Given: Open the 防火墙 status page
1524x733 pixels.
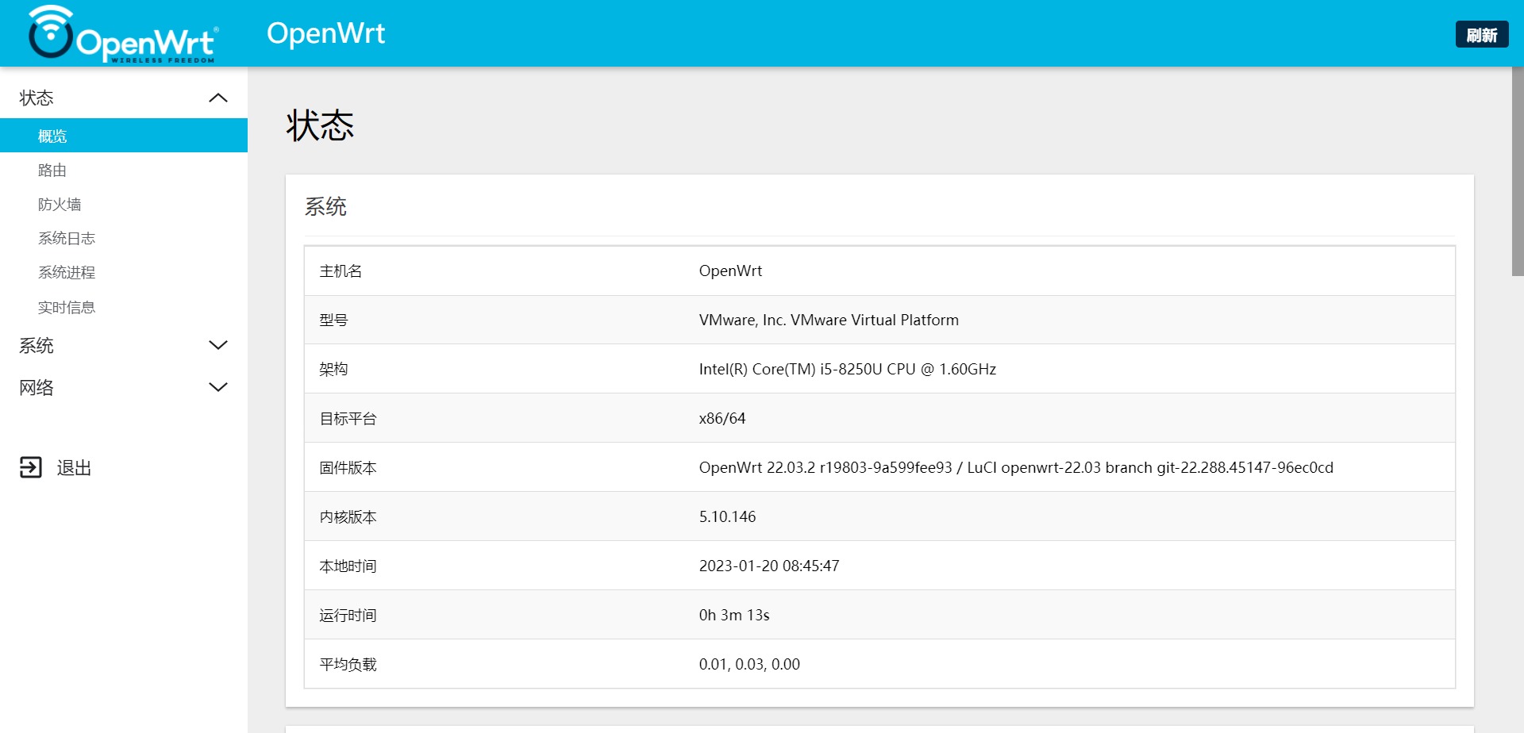Looking at the screenshot, I should (x=60, y=205).
